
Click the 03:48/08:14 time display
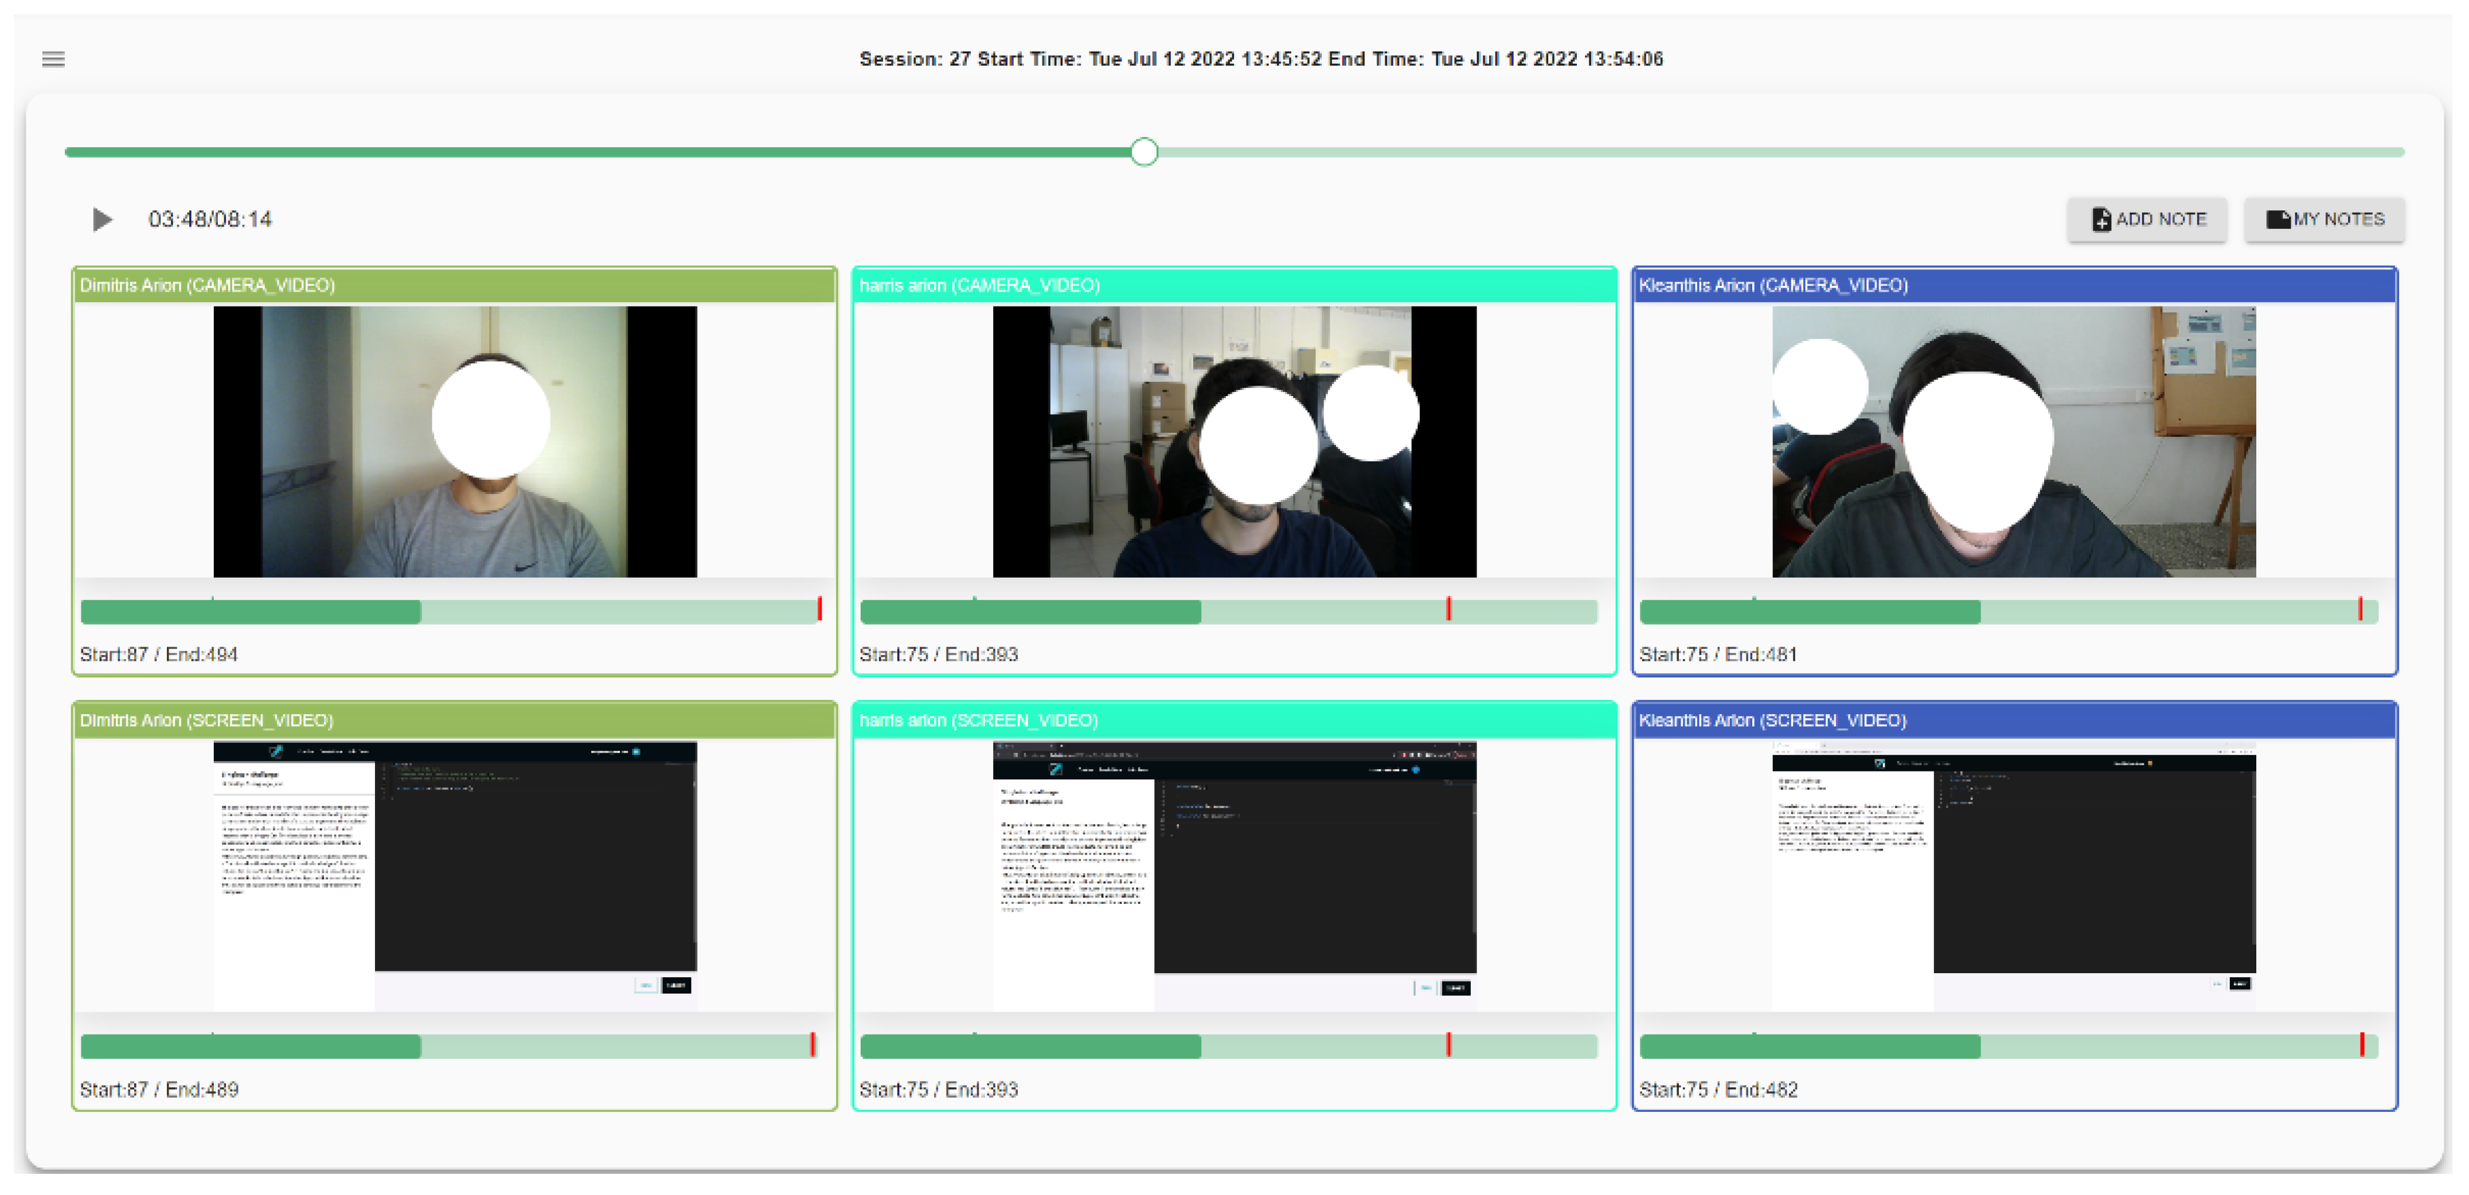point(210,220)
